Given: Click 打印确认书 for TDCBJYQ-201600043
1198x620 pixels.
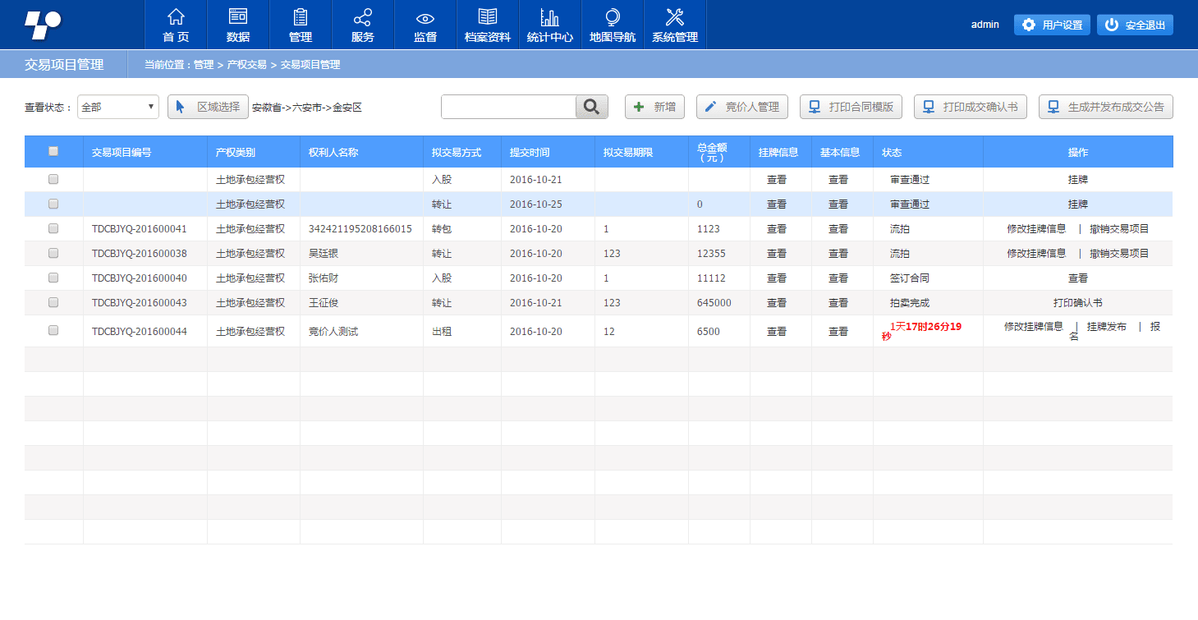Looking at the screenshot, I should pyautogui.click(x=1077, y=303).
